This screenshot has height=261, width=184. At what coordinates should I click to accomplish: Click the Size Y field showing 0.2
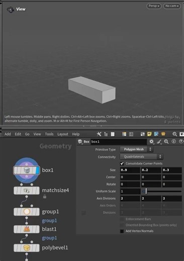pos(151,170)
